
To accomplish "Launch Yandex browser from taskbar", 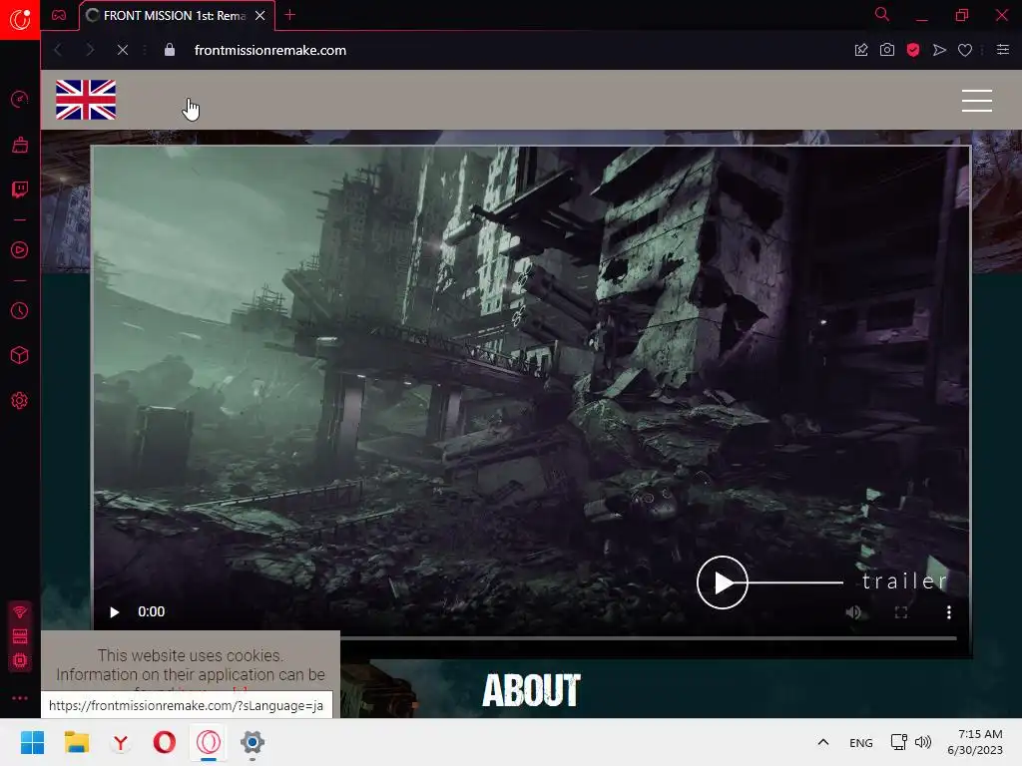I will click(121, 742).
